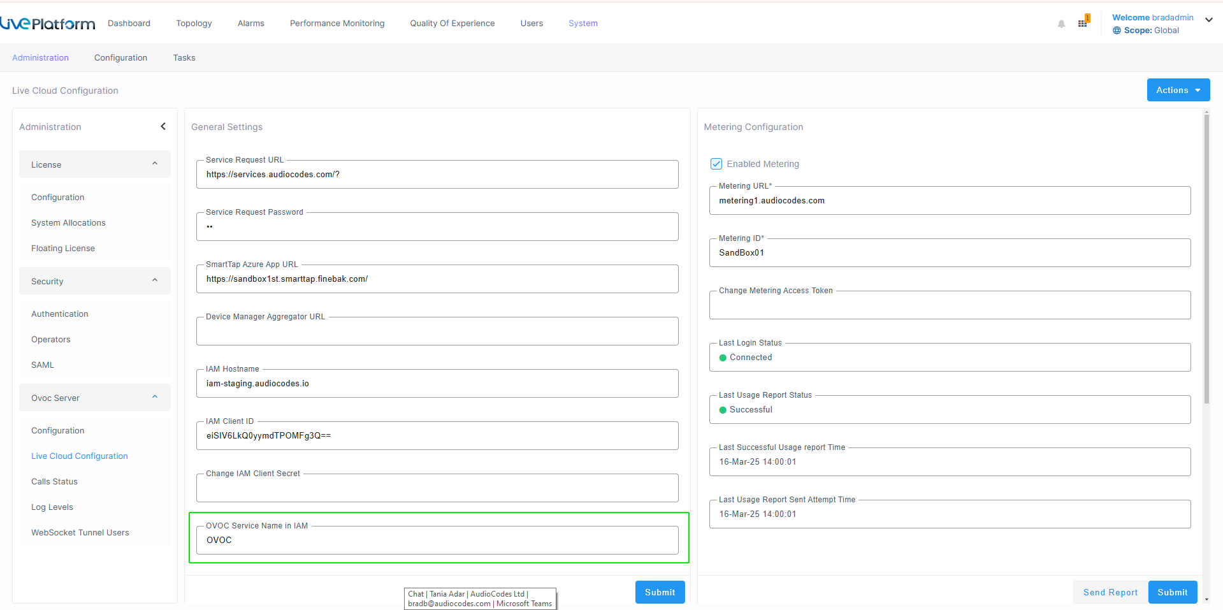Open Floating License page
This screenshot has width=1223, height=610.
63,248
